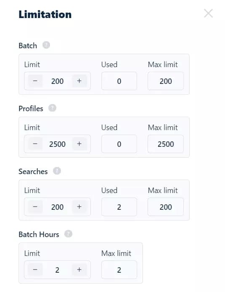Decrease the Searches limit with minus
The image size is (225, 292).
pyautogui.click(x=35, y=207)
